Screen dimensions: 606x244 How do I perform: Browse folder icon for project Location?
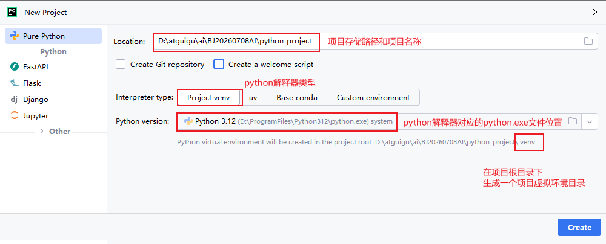pos(588,41)
